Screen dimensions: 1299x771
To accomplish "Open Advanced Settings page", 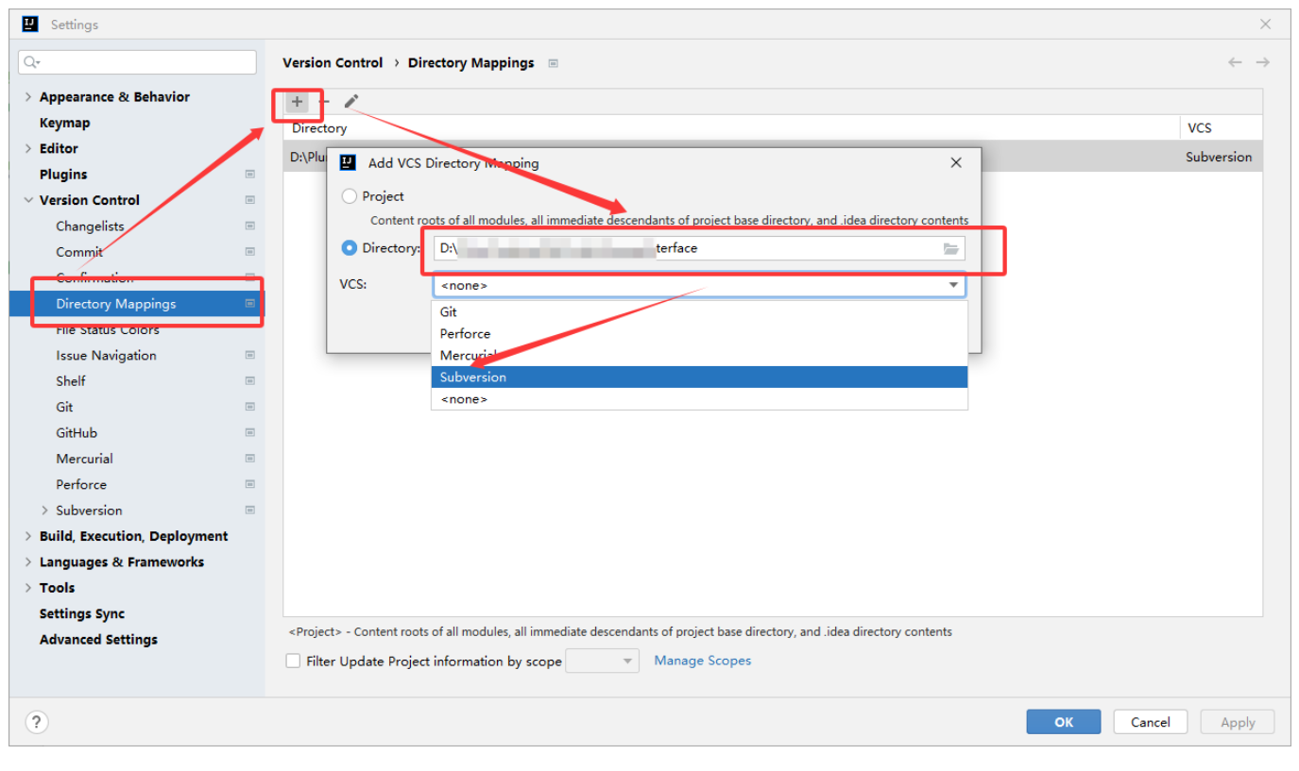I will click(x=98, y=640).
